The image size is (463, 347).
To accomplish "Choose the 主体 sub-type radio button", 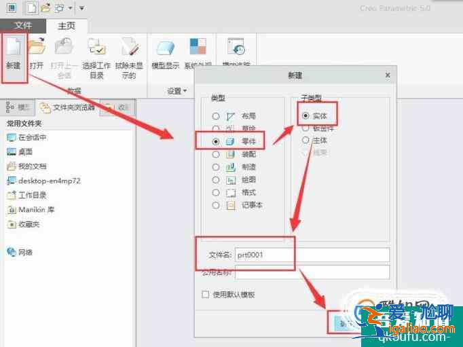I will tap(305, 141).
